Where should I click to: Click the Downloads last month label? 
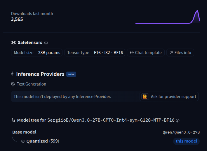tap(32, 14)
